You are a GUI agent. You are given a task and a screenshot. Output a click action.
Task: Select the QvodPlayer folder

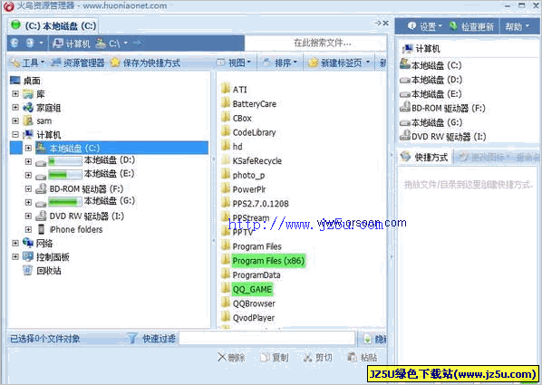[x=254, y=318]
